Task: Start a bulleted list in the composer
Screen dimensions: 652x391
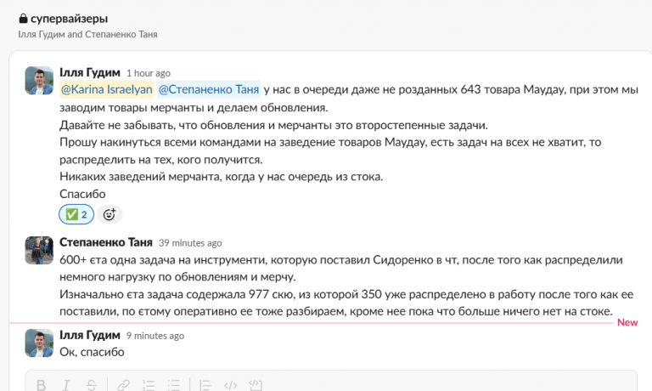Action: pyautogui.click(x=173, y=385)
